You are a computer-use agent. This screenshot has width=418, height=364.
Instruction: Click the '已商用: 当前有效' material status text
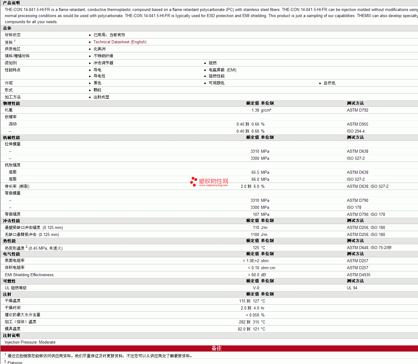[109, 35]
